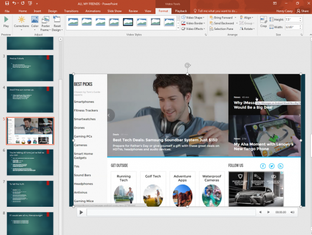The height and width of the screenshot is (235, 312).
Task: Click the Facebook icon in video frame
Action: (x=263, y=166)
